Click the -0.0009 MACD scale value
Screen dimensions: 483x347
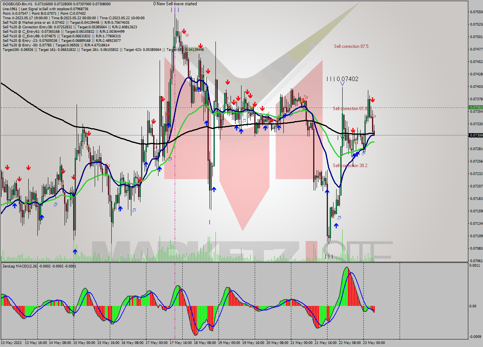(x=475, y=336)
